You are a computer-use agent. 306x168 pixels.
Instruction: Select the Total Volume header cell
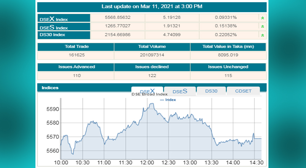pyautogui.click(x=152, y=47)
